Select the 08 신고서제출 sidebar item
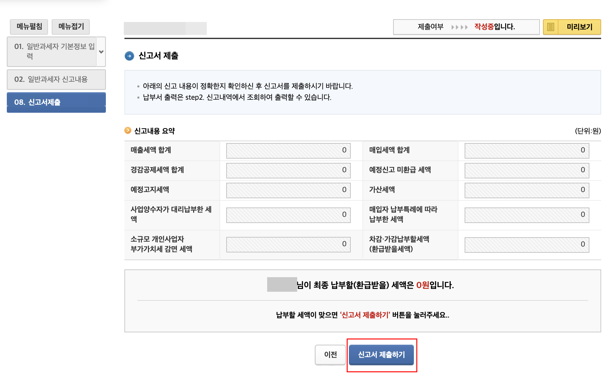Viewport: 616px width, 389px height. (56, 102)
